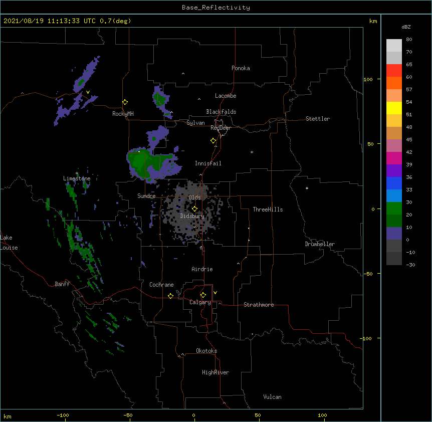Click the dBZ legend heading

pyautogui.click(x=406, y=27)
